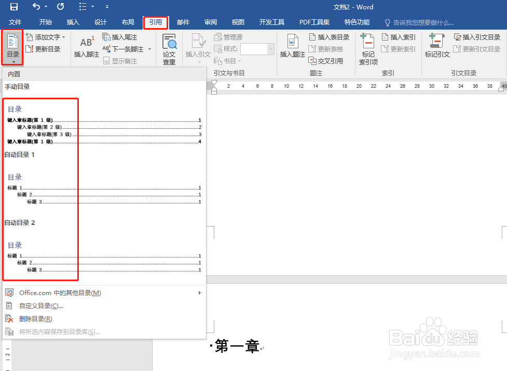
Task: Click the Redo/repeat icon
Action: (61, 6)
